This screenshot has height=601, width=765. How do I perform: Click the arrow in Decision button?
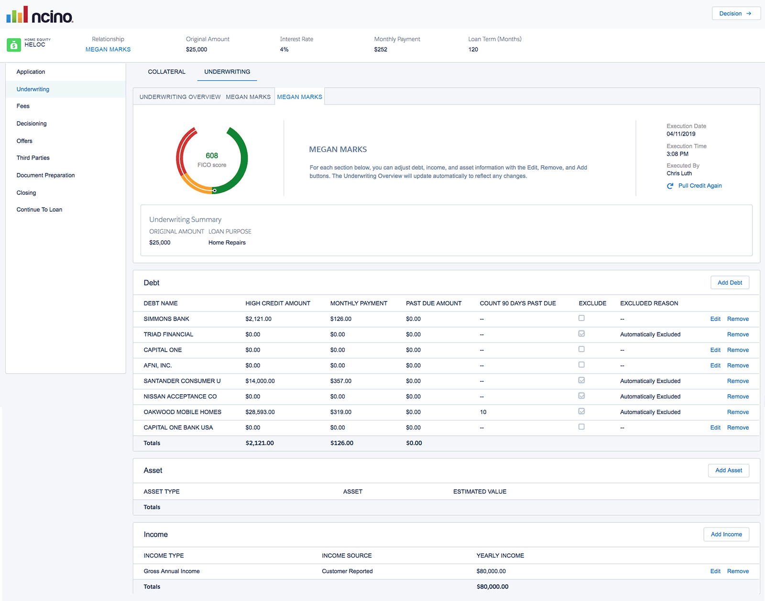[x=749, y=13]
